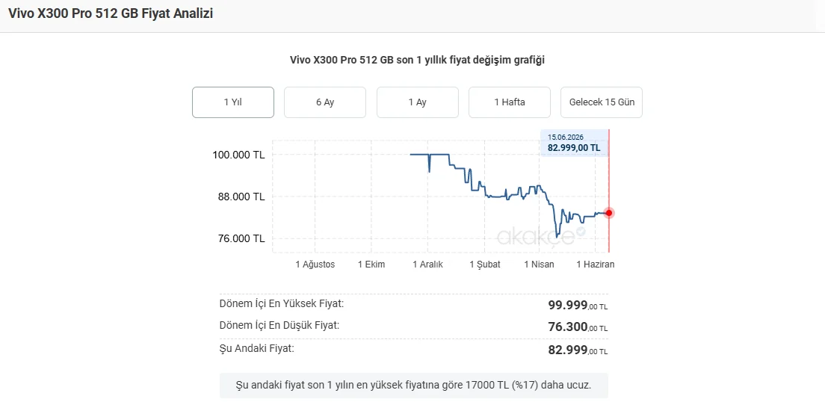Click the Vivo X300 Pro Fiyat Analizi heading
Viewport: 825px width, 402px height.
pos(111,13)
